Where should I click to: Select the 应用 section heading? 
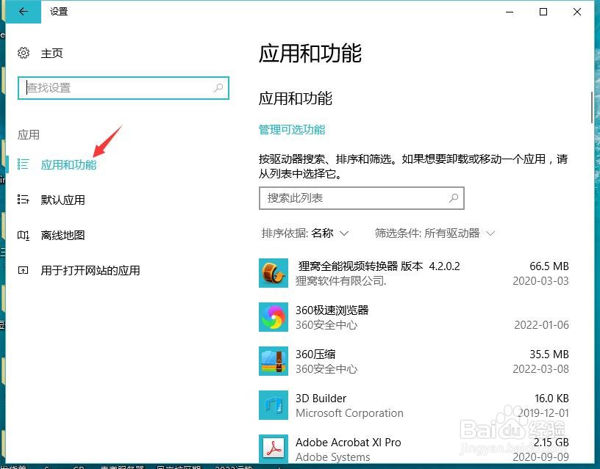(29, 134)
